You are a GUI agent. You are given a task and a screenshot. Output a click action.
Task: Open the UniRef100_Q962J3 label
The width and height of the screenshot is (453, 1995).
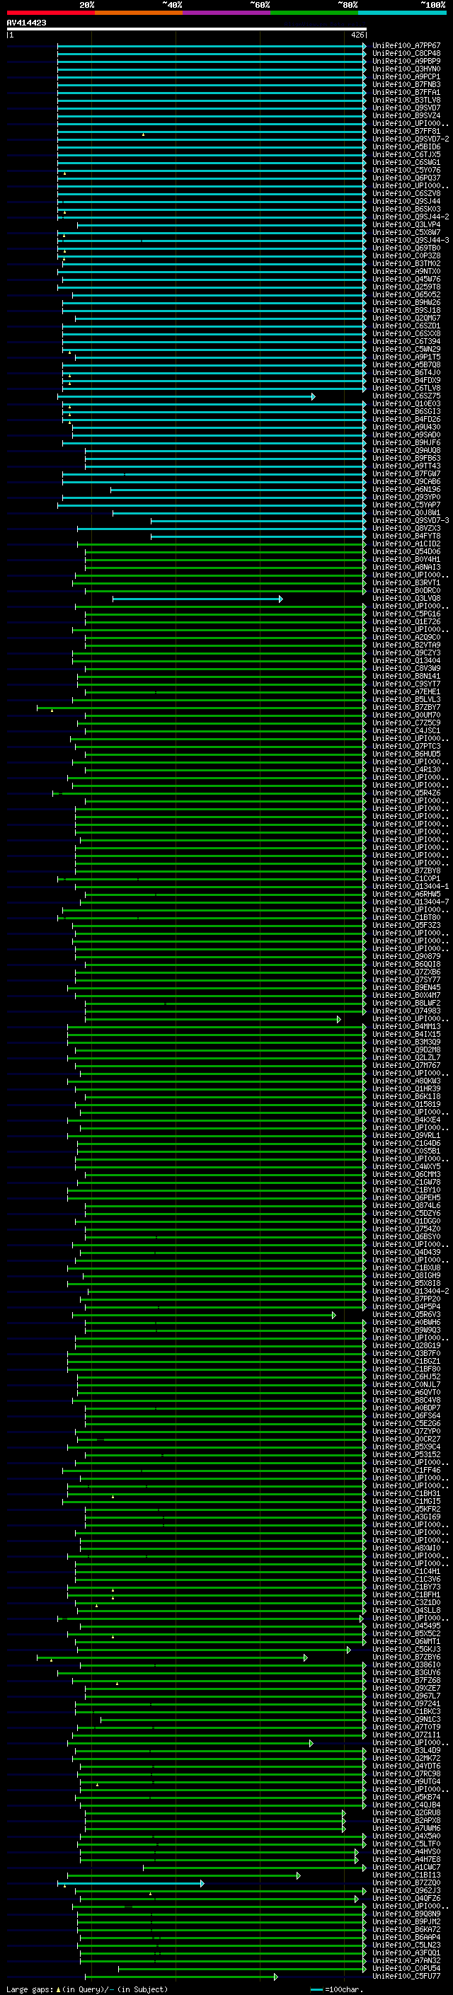point(406,1890)
